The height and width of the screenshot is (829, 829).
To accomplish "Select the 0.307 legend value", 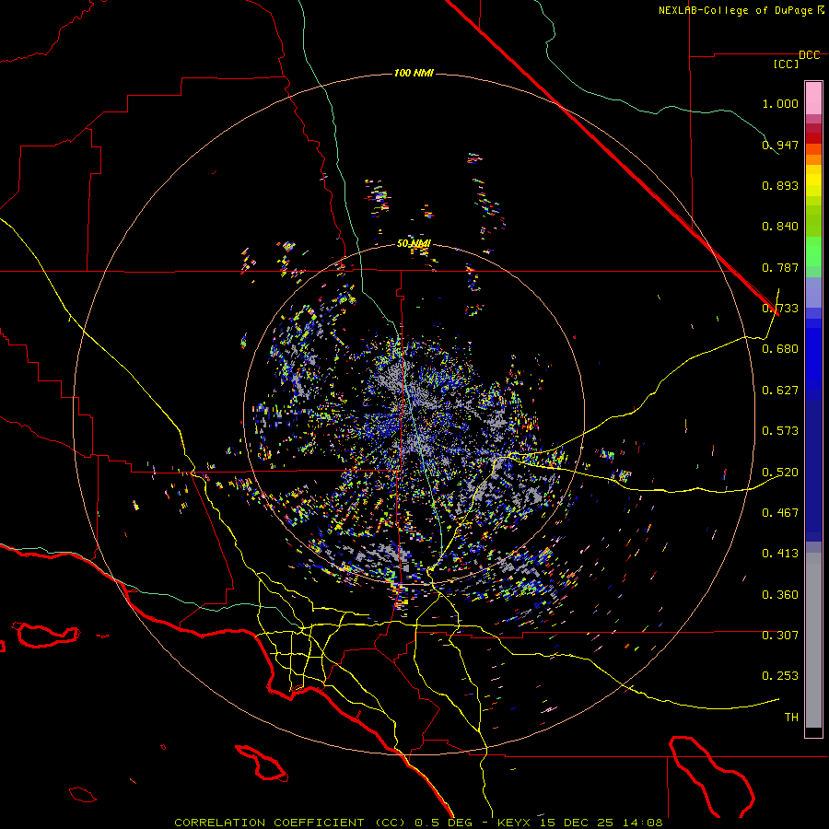I will pyautogui.click(x=780, y=636).
